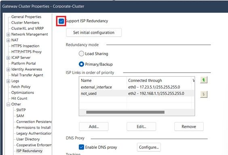
Task: Select Load Sharing redundancy mode
Action: click(81, 54)
